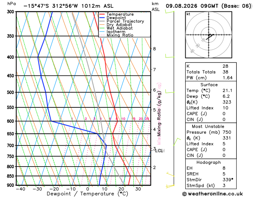
Task: Click the 850 hPa pressure label
Action: coord(11,176)
